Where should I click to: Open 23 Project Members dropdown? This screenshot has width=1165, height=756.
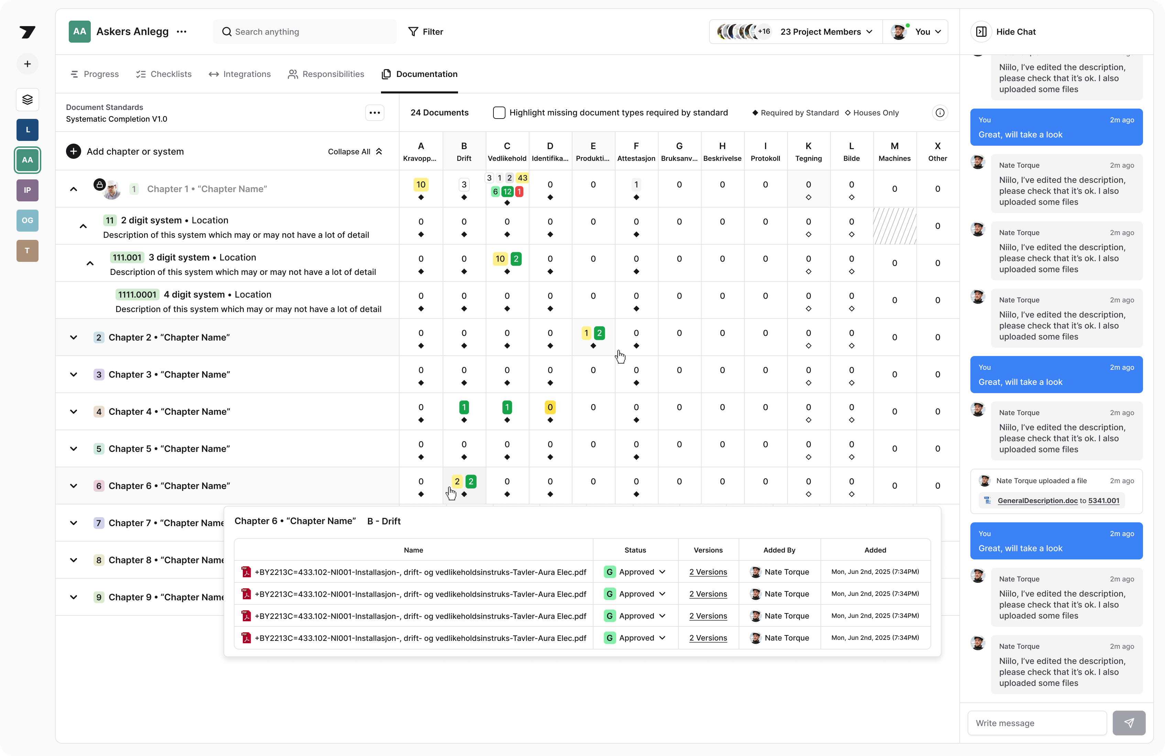tap(826, 32)
